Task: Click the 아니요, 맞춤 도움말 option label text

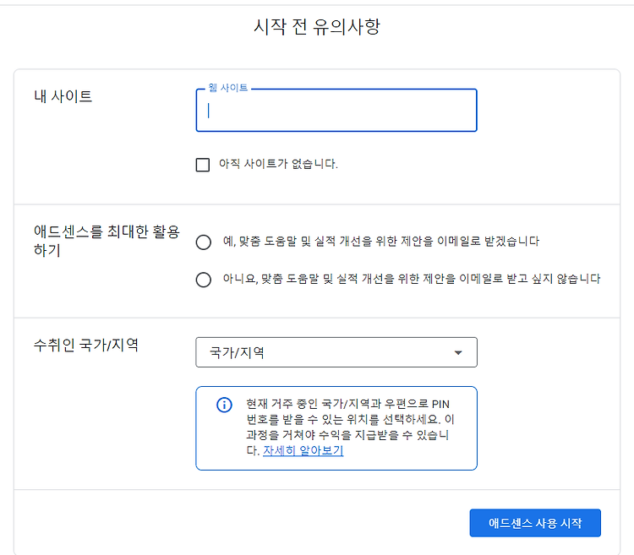Action: (412, 279)
